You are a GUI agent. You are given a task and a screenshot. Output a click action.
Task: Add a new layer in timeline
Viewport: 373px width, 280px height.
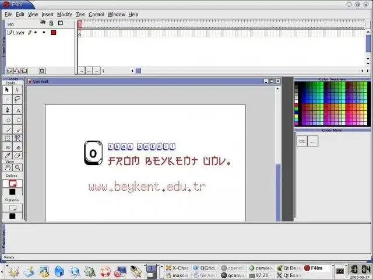click(x=9, y=71)
